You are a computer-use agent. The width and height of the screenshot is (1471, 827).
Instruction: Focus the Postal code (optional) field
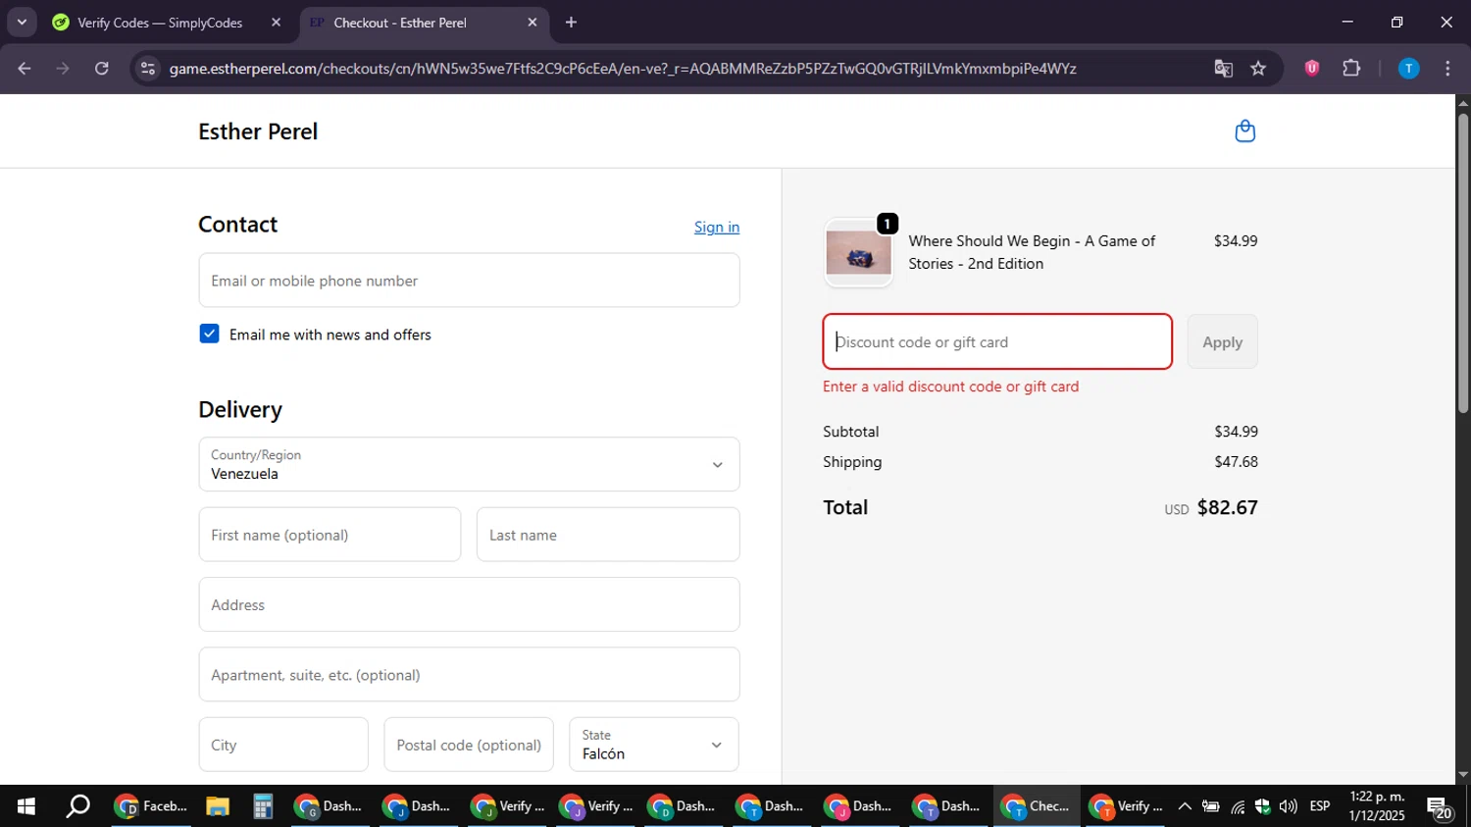point(469,745)
